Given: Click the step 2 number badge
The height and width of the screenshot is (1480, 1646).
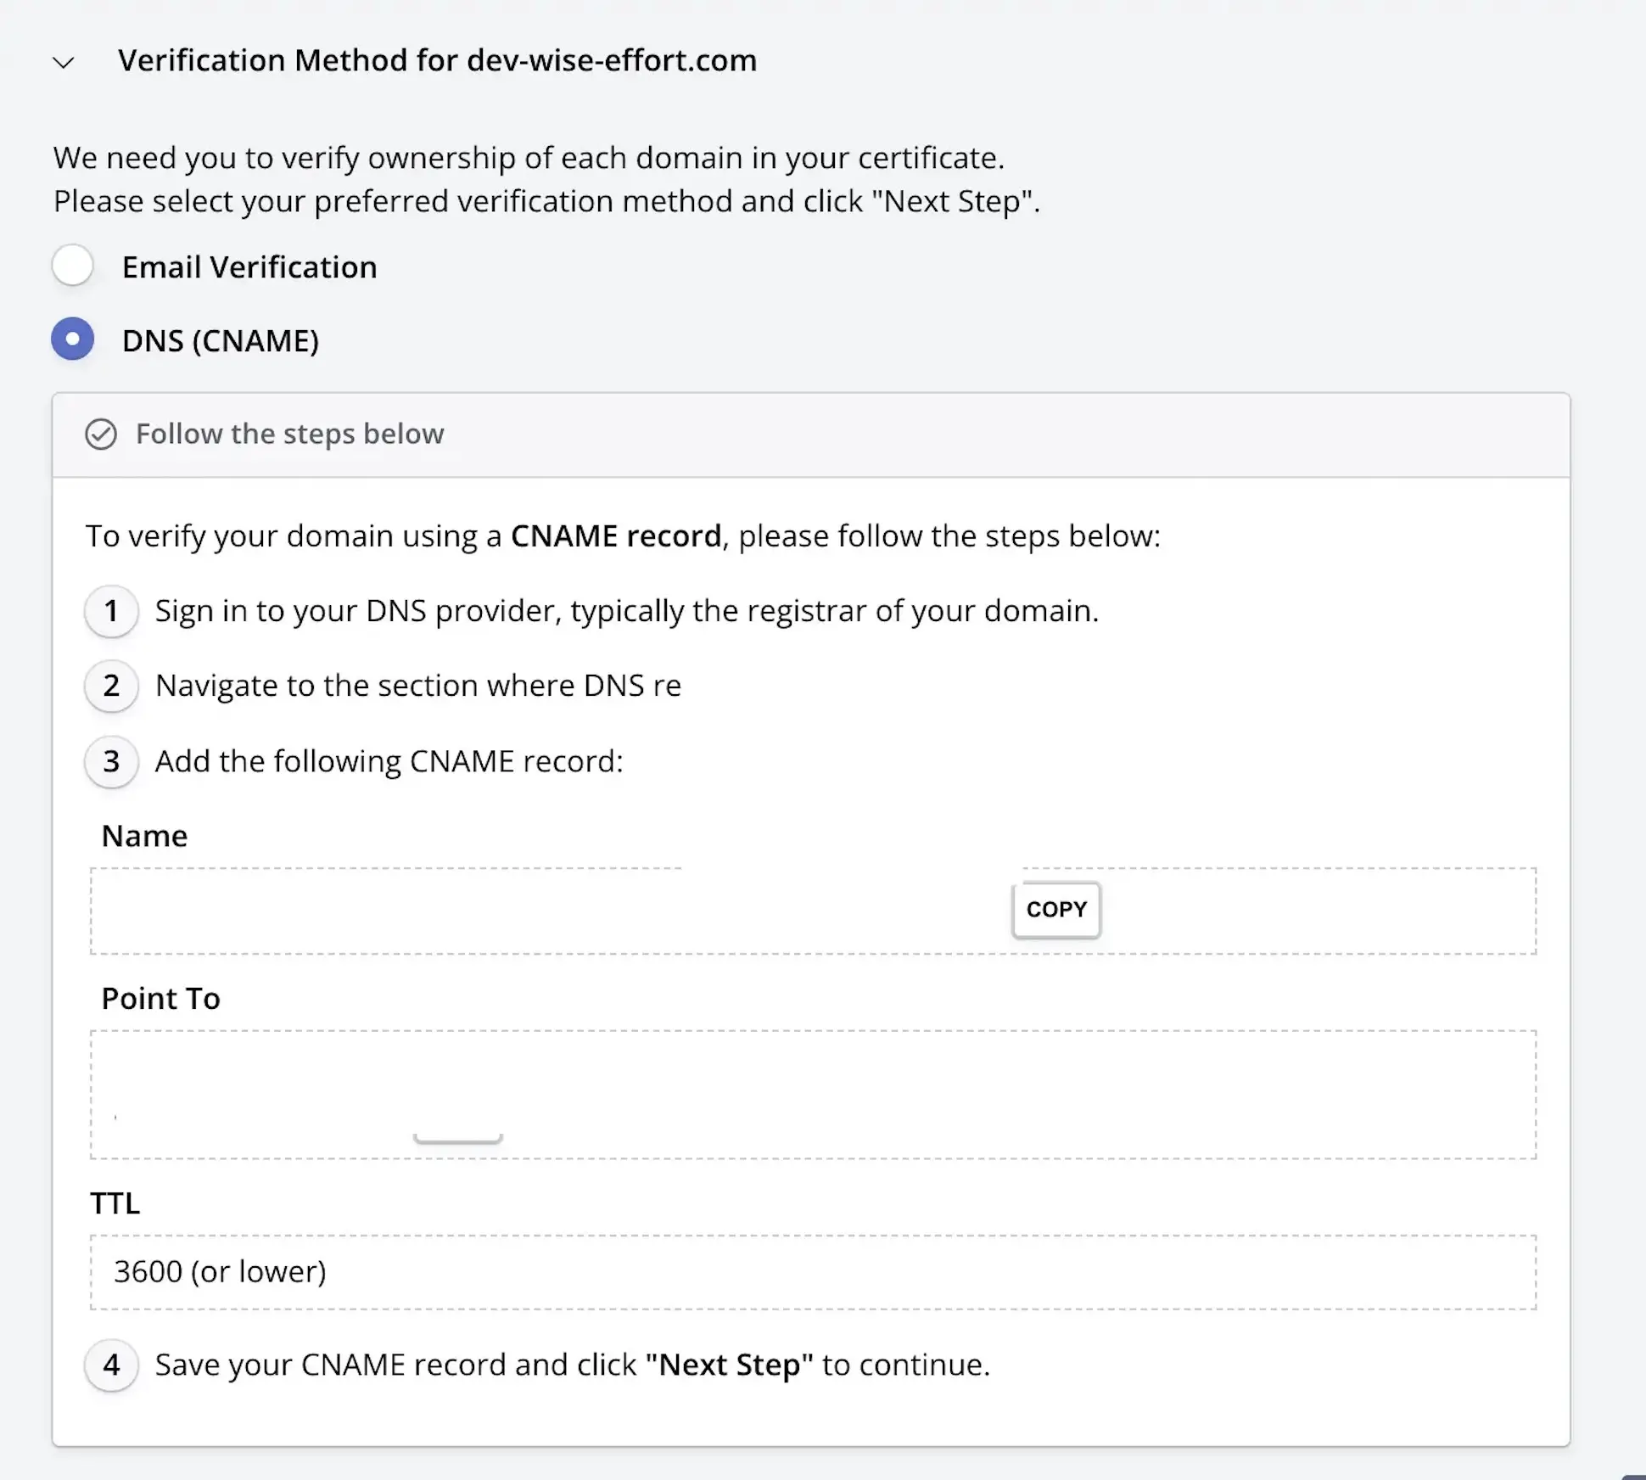Looking at the screenshot, I should coord(111,686).
